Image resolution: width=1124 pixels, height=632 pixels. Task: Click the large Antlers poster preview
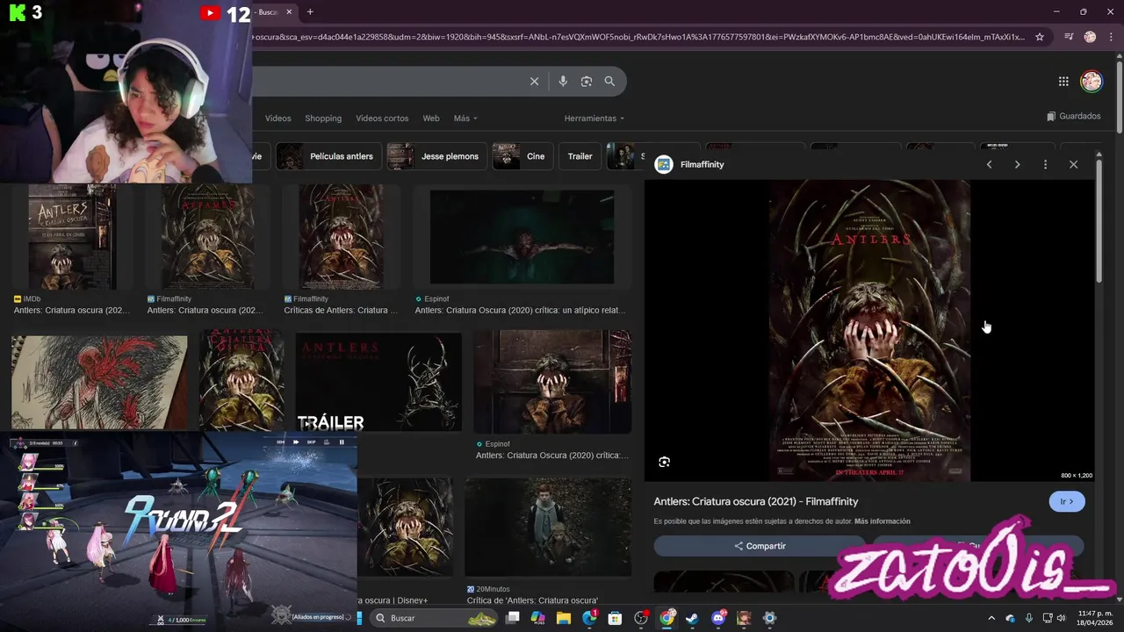[x=869, y=331]
